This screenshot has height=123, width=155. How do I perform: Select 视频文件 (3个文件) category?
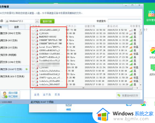pos(9,48)
